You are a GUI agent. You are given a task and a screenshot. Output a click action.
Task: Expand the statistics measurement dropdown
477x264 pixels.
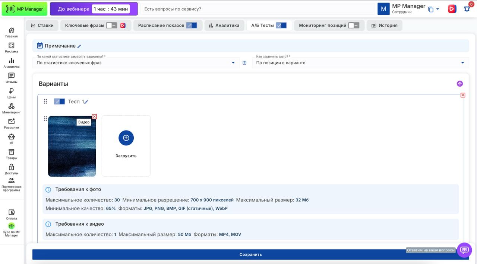point(136,63)
